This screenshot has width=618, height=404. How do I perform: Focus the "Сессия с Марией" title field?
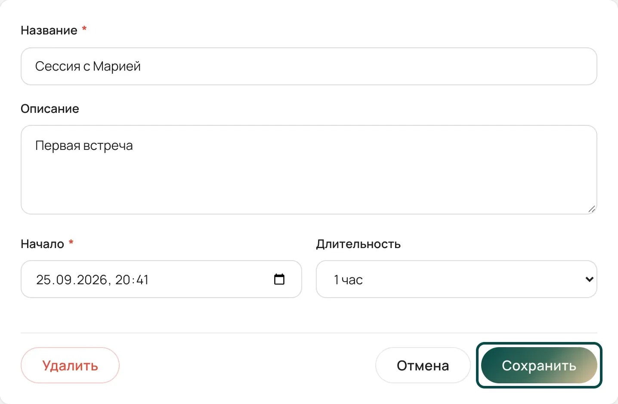point(309,66)
